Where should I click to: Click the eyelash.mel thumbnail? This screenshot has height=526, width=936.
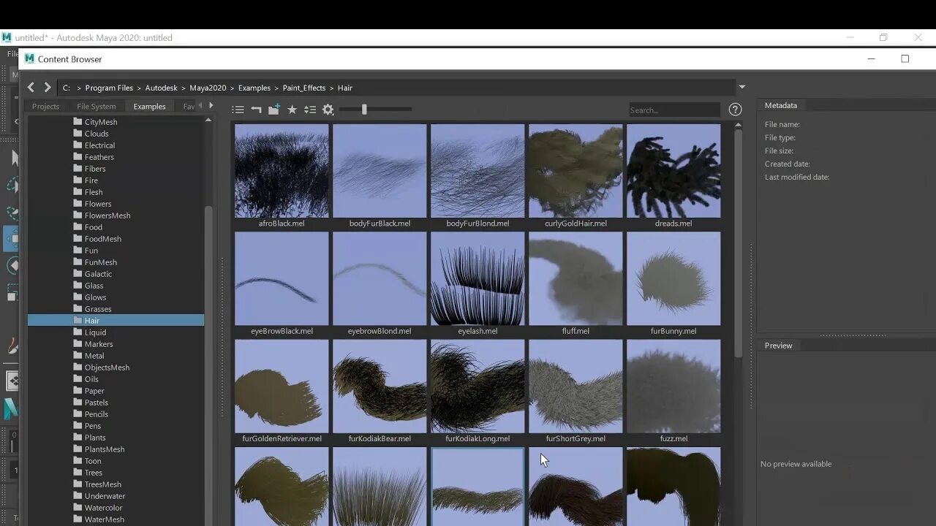[478, 278]
